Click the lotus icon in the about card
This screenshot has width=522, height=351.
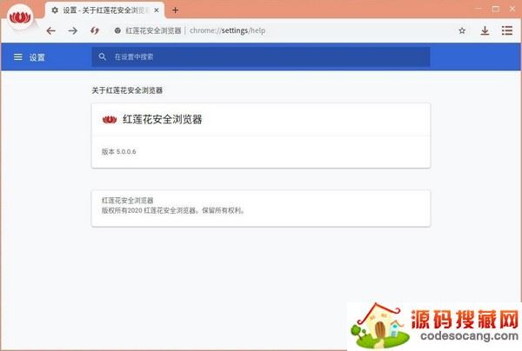pos(110,119)
